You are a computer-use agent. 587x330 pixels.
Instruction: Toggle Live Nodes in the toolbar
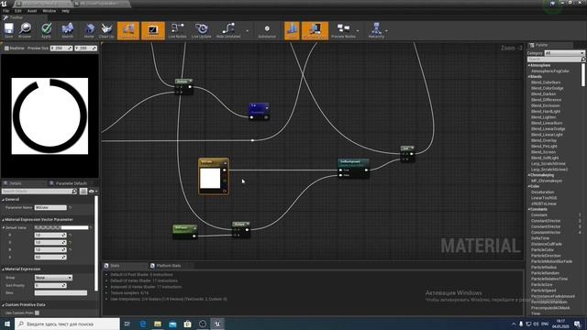pos(177,30)
